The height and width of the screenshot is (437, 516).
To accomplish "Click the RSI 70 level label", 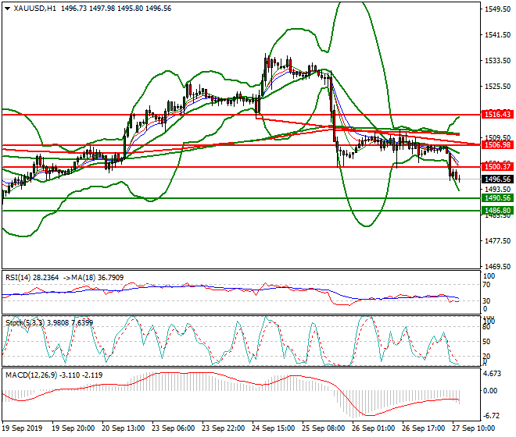I will [487, 285].
